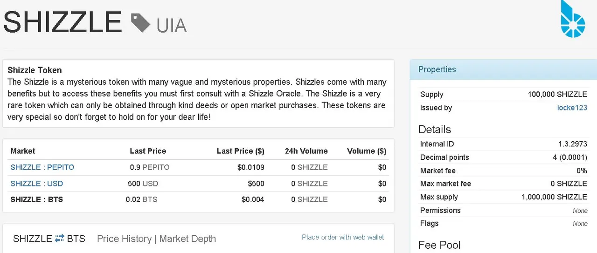Click the Details section heading
597x253 pixels.
pos(435,130)
